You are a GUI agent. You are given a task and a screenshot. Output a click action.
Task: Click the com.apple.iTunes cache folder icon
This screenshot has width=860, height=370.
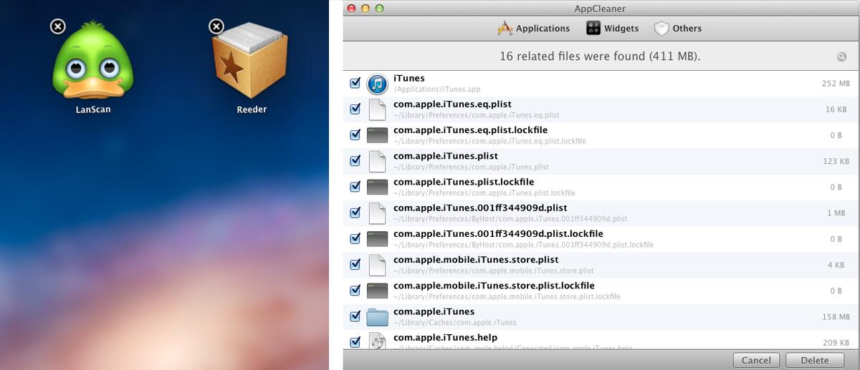point(377,316)
